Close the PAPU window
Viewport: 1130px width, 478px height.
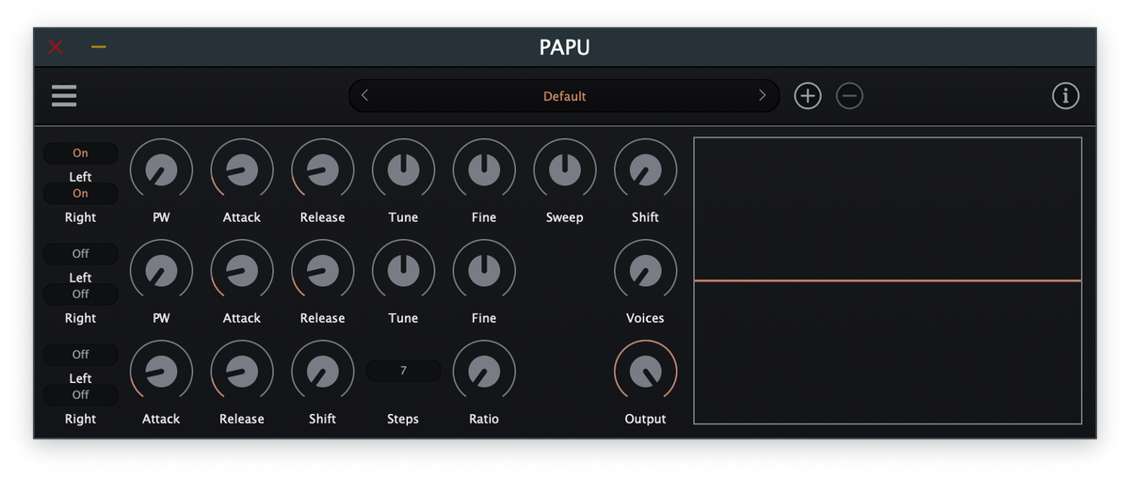coord(56,47)
